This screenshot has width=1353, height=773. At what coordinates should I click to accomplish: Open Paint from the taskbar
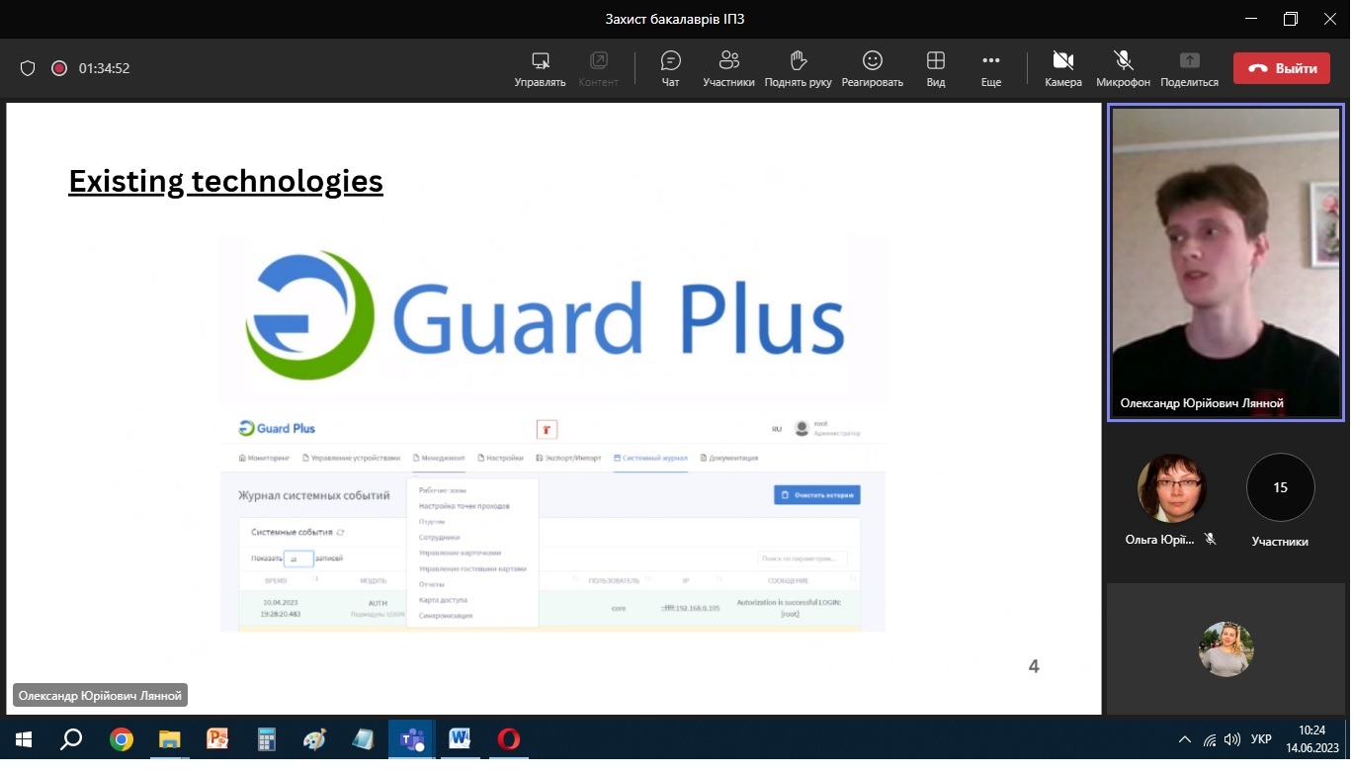[x=314, y=739]
